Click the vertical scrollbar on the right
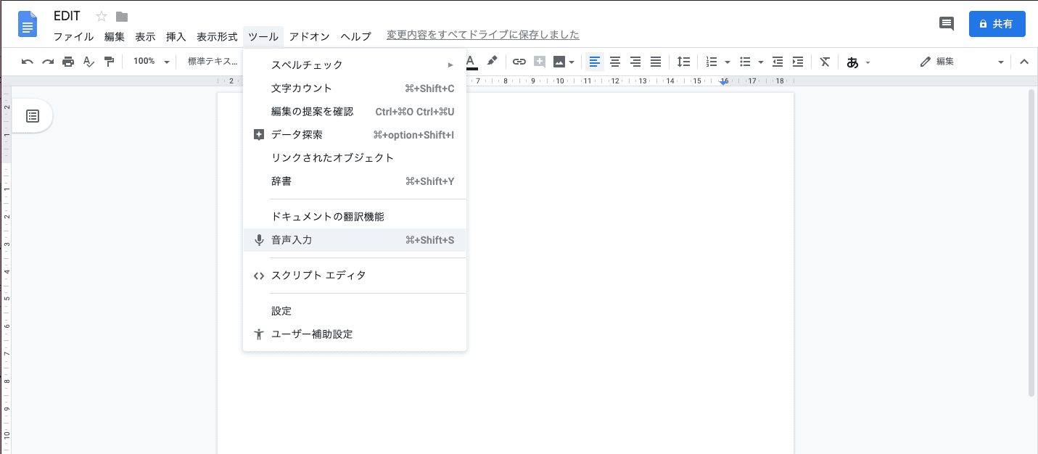Viewport: 1038px width, 454px height. click(x=1031, y=243)
